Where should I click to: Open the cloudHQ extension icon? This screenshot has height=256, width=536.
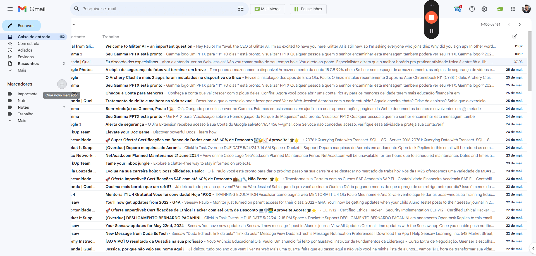[458, 9]
